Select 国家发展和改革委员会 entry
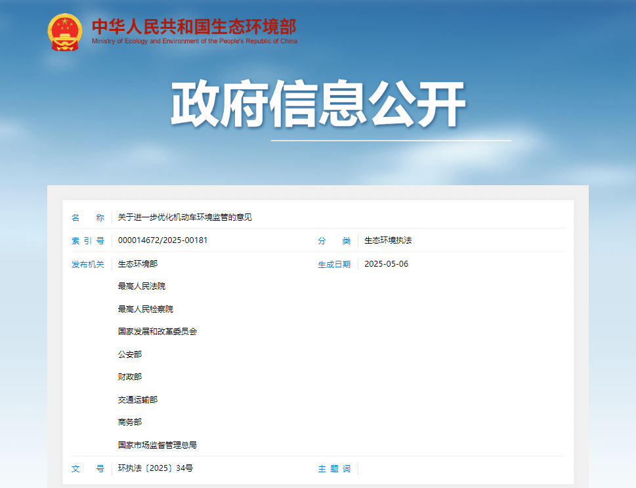The height and width of the screenshot is (488, 636). (158, 331)
